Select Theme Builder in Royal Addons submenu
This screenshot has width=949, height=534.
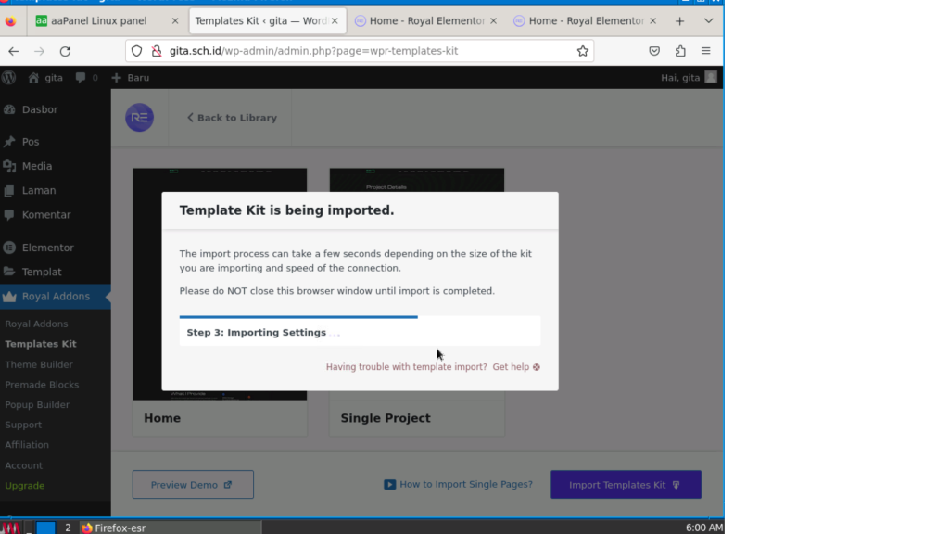[x=38, y=364]
